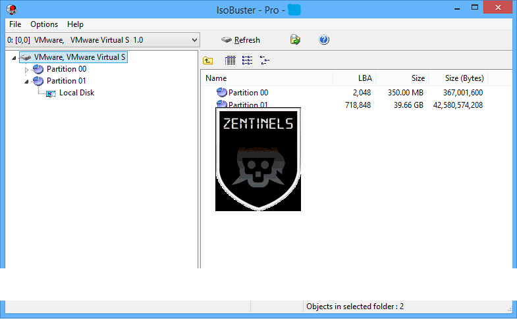The width and height of the screenshot is (517, 319).
Task: Click the hard drive icon in tree root
Action: (26, 57)
